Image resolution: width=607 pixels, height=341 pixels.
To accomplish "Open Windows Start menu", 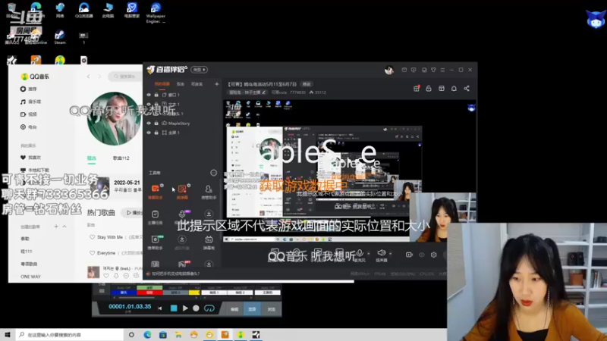I will pyautogui.click(x=8, y=335).
